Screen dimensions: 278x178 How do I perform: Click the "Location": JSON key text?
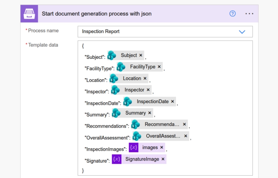(x=96, y=80)
